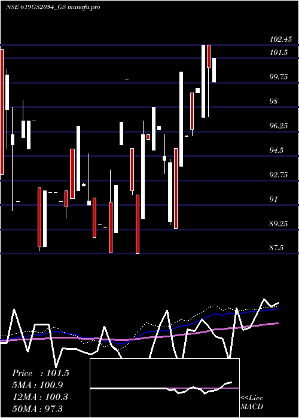Click the 96.25 price axis label
This screenshot has height=418, width=299.
[279, 126]
